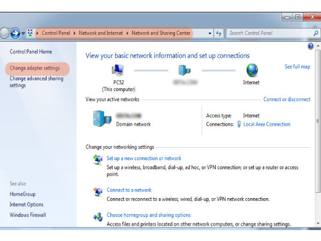Expand arrow after 'Network and Internet' breadcrumb
The width and height of the screenshot is (321, 241).
(x=127, y=33)
